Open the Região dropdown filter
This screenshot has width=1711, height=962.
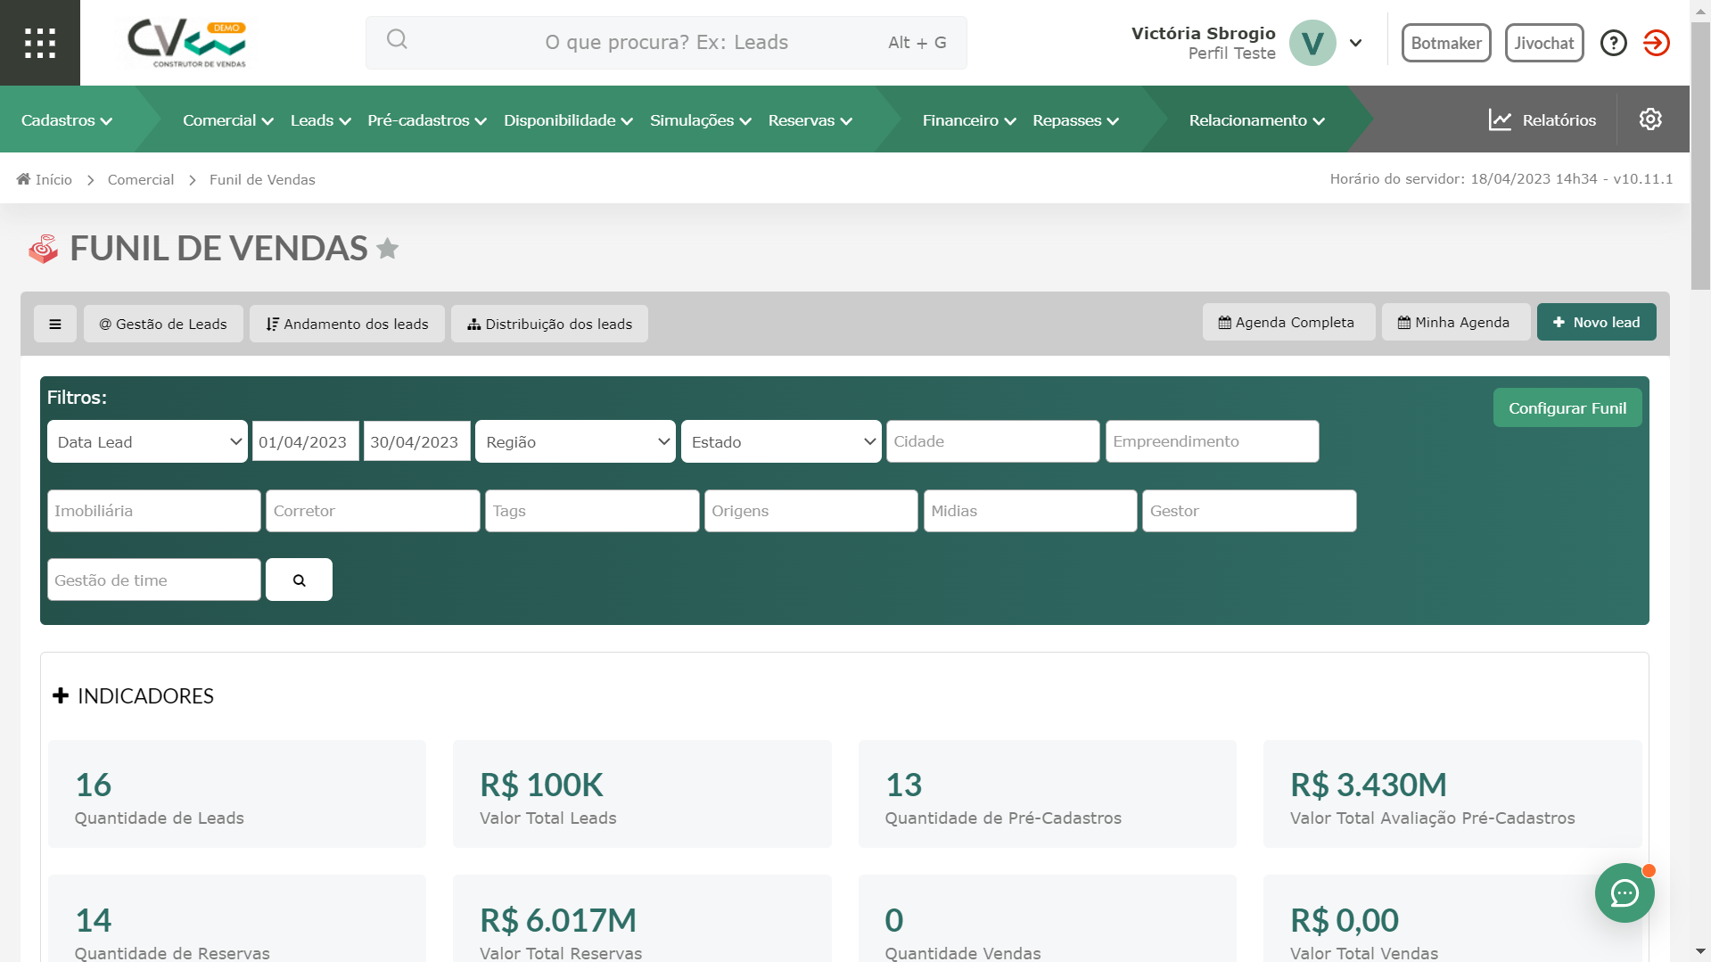(575, 442)
